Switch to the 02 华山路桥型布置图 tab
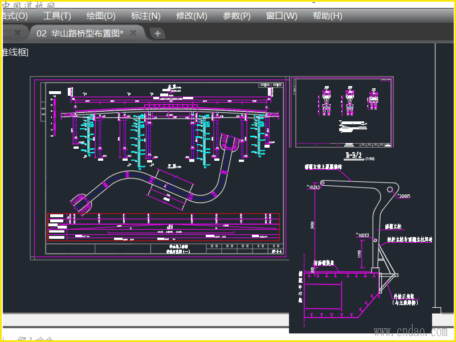 pyautogui.click(x=80, y=33)
